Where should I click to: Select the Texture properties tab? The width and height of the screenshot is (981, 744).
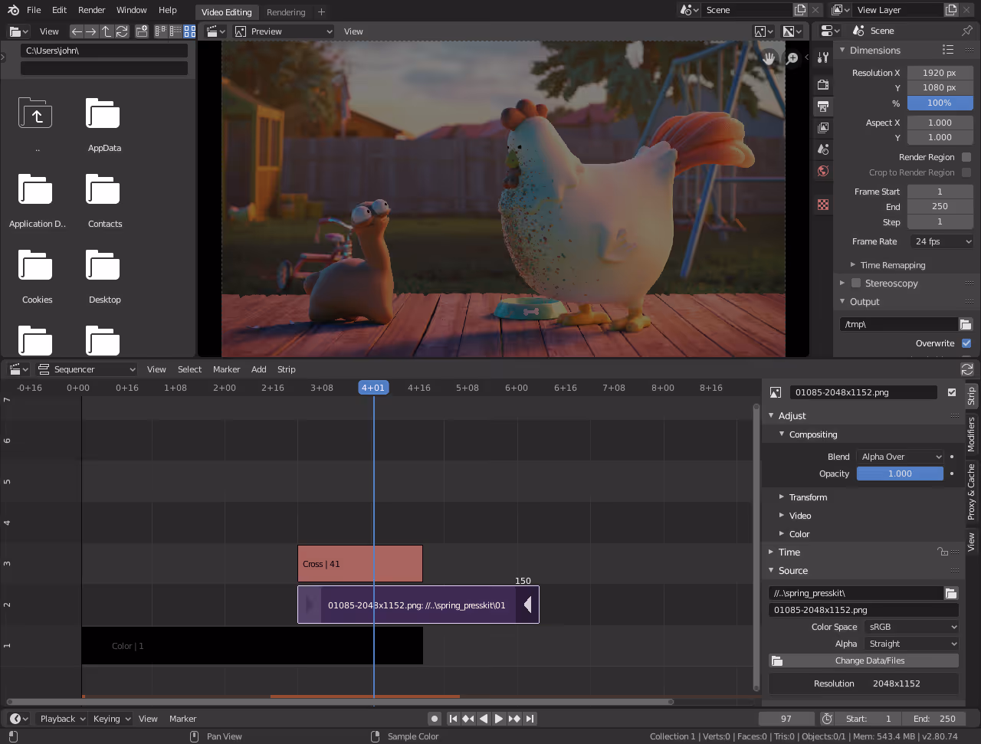coord(823,205)
